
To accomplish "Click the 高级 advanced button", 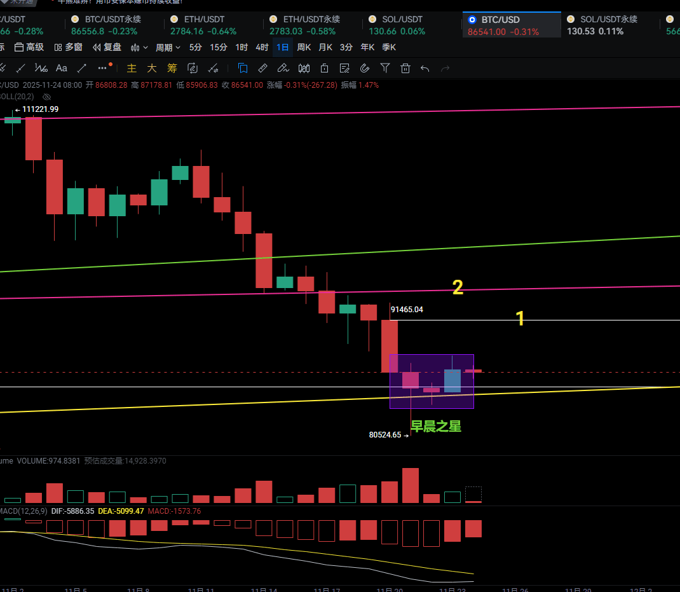I will [29, 47].
